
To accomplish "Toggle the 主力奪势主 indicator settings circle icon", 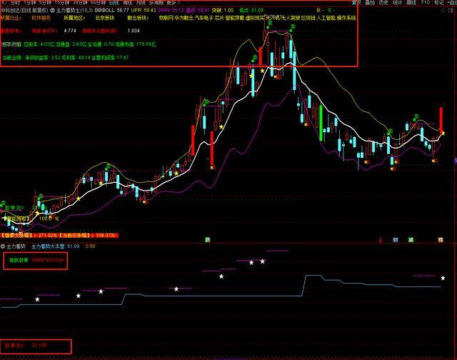I will [51, 11].
